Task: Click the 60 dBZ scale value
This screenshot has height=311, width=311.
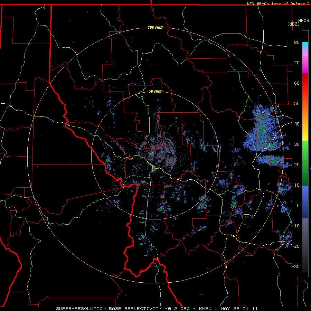Action: tap(297, 83)
